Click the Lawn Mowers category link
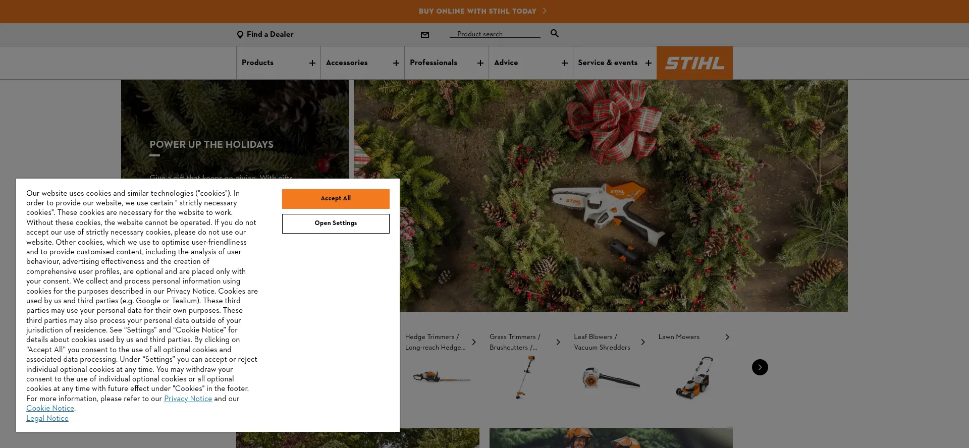The height and width of the screenshot is (448, 969). click(679, 337)
